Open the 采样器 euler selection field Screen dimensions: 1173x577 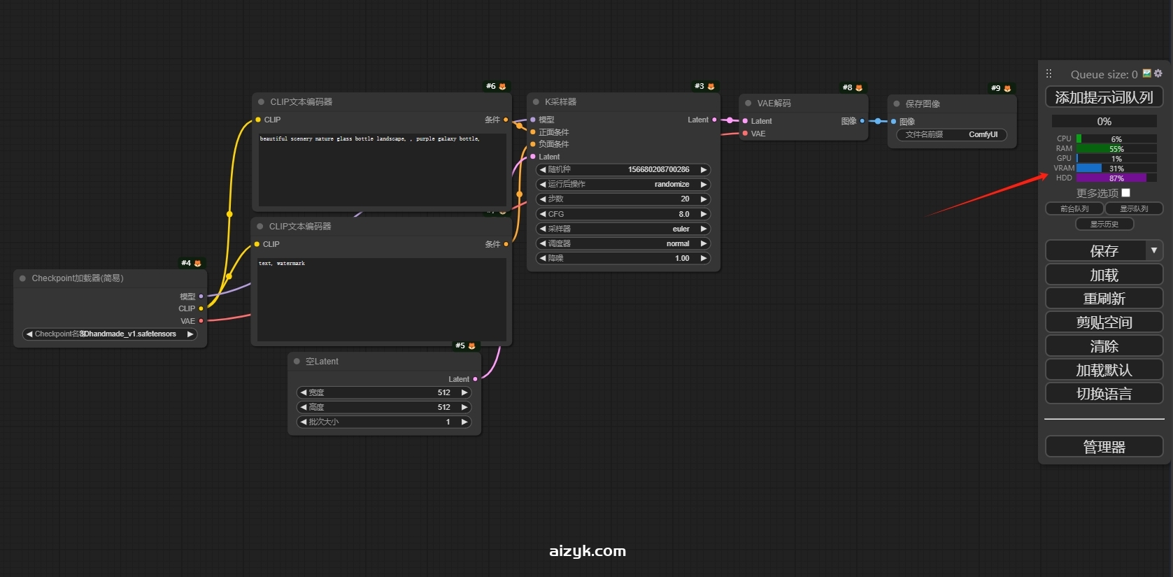tap(623, 229)
